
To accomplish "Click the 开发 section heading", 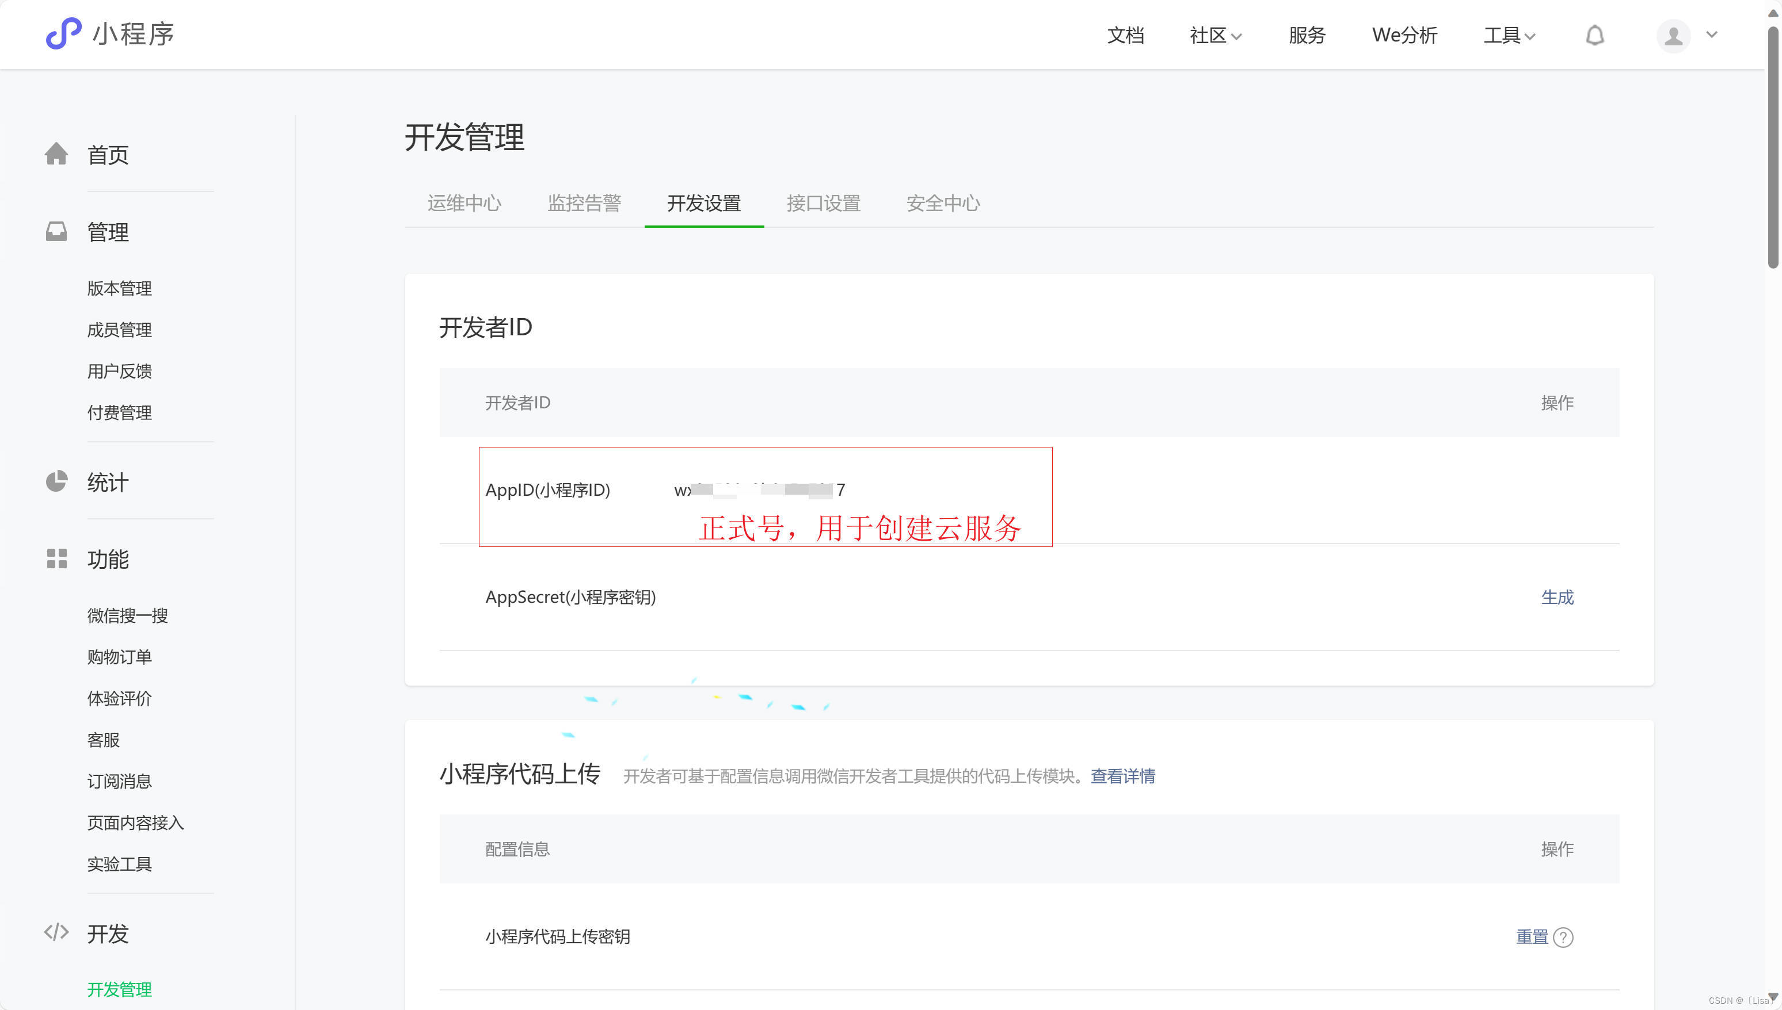I will [108, 934].
